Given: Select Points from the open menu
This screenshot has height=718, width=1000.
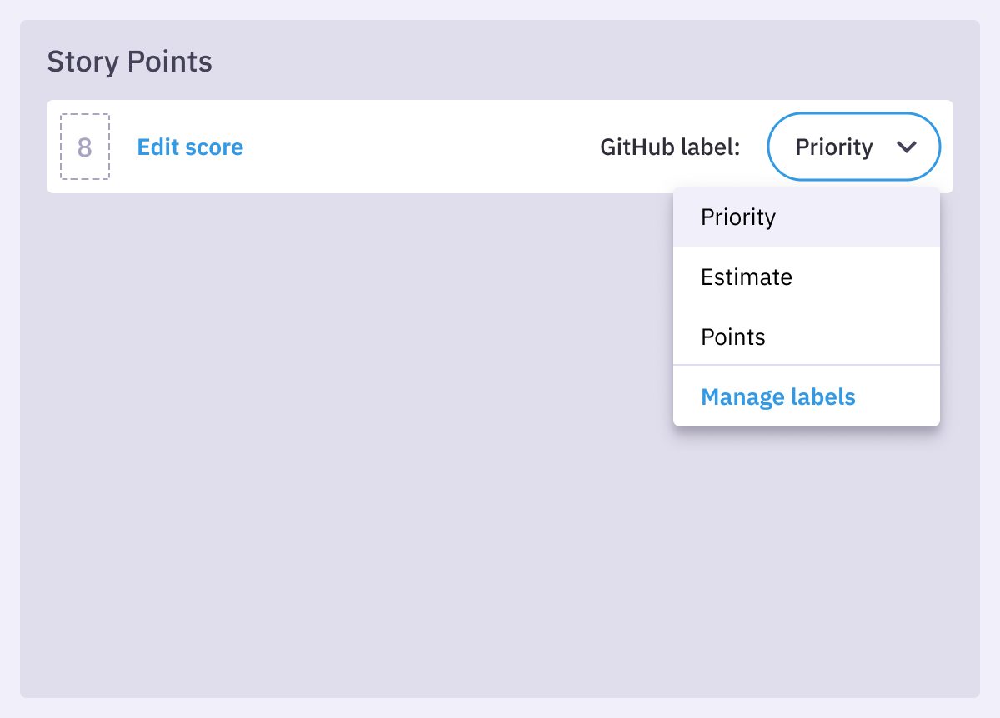Looking at the screenshot, I should point(733,337).
